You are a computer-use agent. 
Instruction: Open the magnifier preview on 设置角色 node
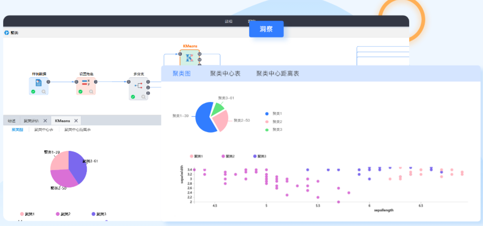pyautogui.click(x=91, y=92)
